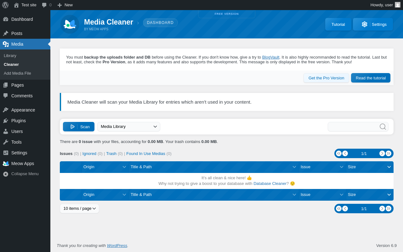Go to previous page in bottom pagination
The image size is (403, 252).
(x=345, y=209)
